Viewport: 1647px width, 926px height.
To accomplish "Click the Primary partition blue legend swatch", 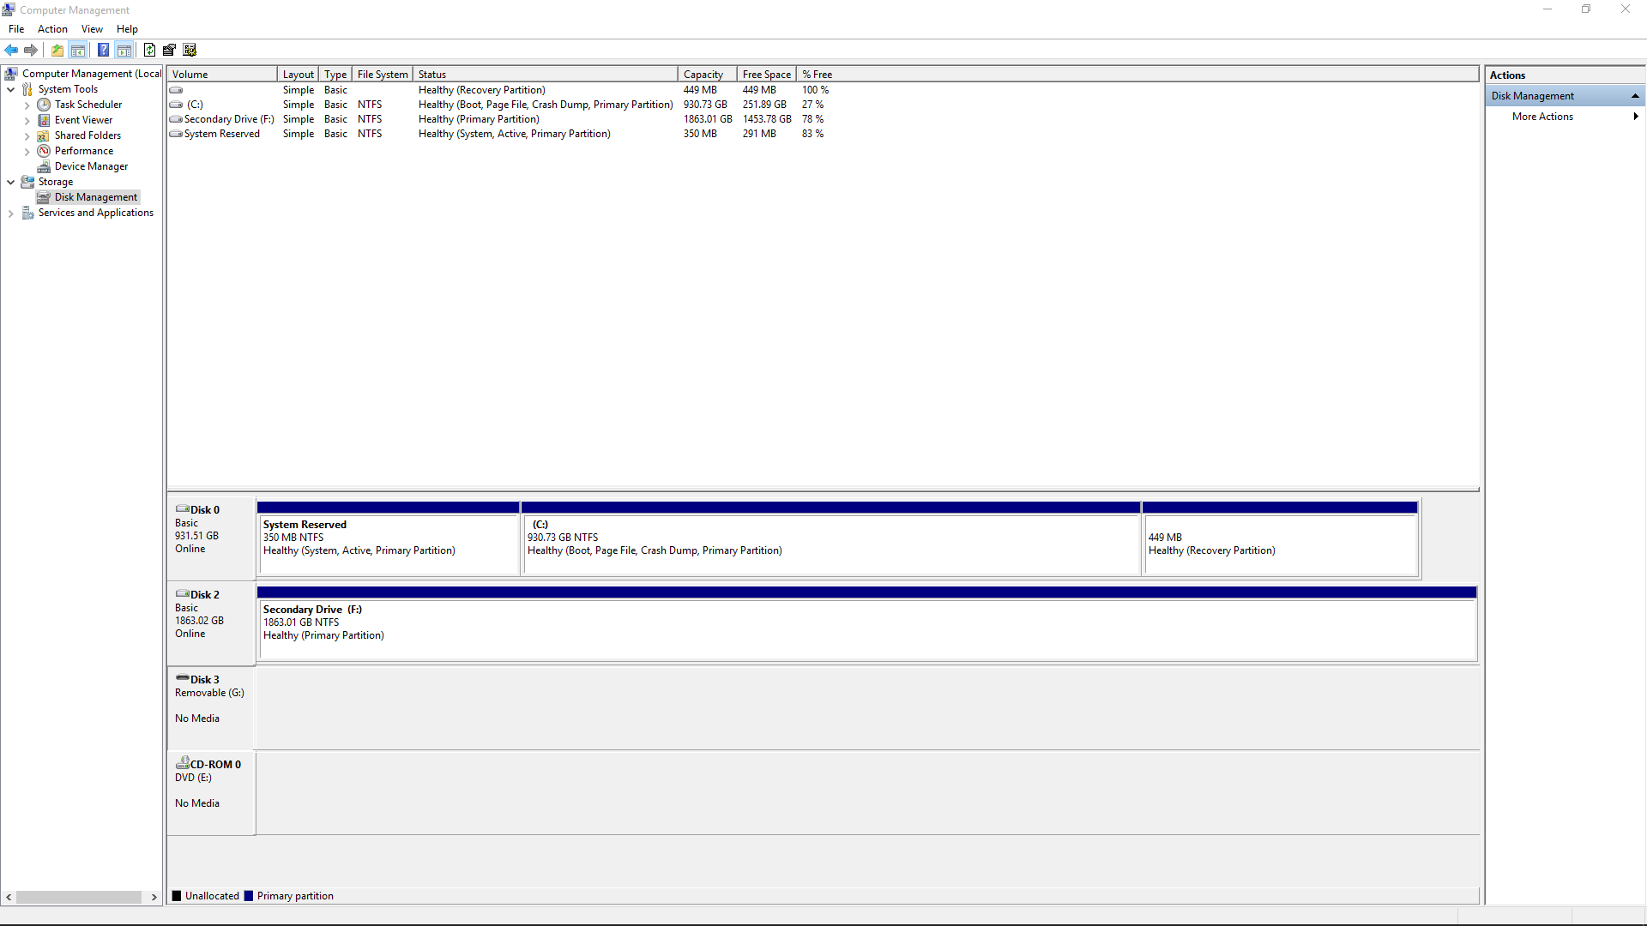I will (249, 896).
